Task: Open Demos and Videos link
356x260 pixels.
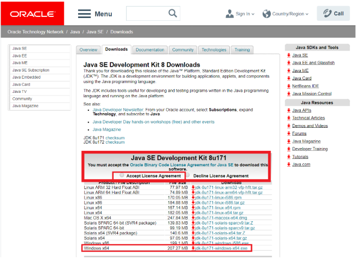Action: (x=310, y=126)
